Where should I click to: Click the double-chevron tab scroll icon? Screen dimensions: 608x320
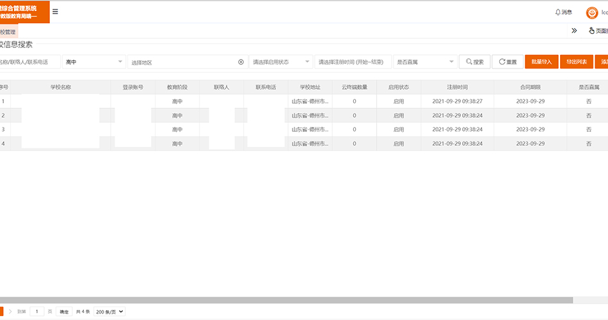pyautogui.click(x=574, y=31)
